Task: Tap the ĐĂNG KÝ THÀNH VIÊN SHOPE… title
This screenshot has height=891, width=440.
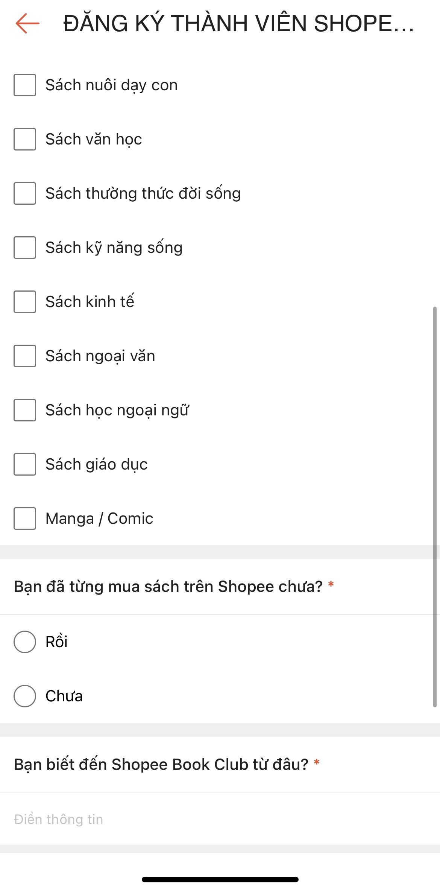Action: point(238,23)
